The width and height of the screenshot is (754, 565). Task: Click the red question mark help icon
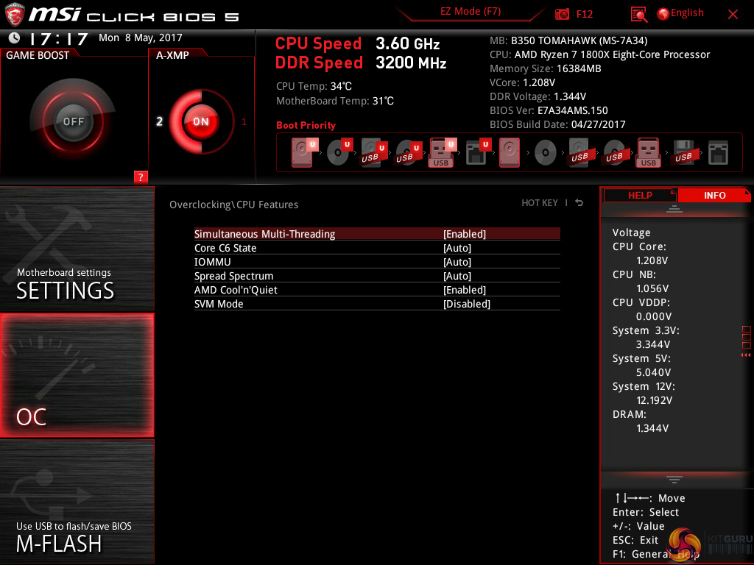pyautogui.click(x=141, y=177)
